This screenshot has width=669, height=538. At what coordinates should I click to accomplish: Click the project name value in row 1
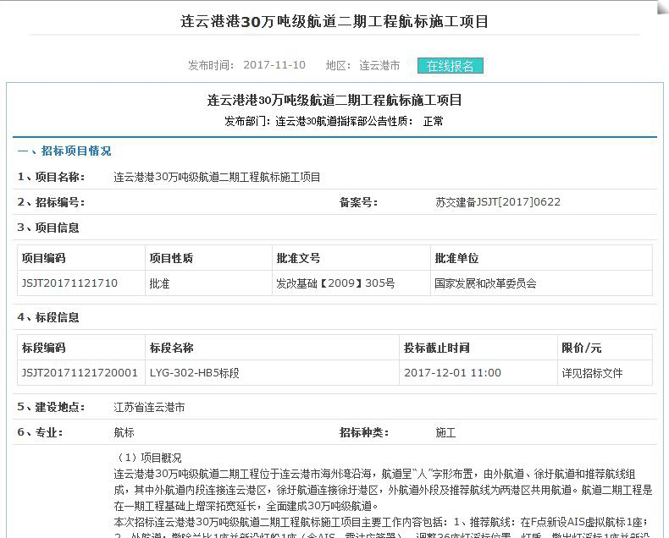(217, 177)
